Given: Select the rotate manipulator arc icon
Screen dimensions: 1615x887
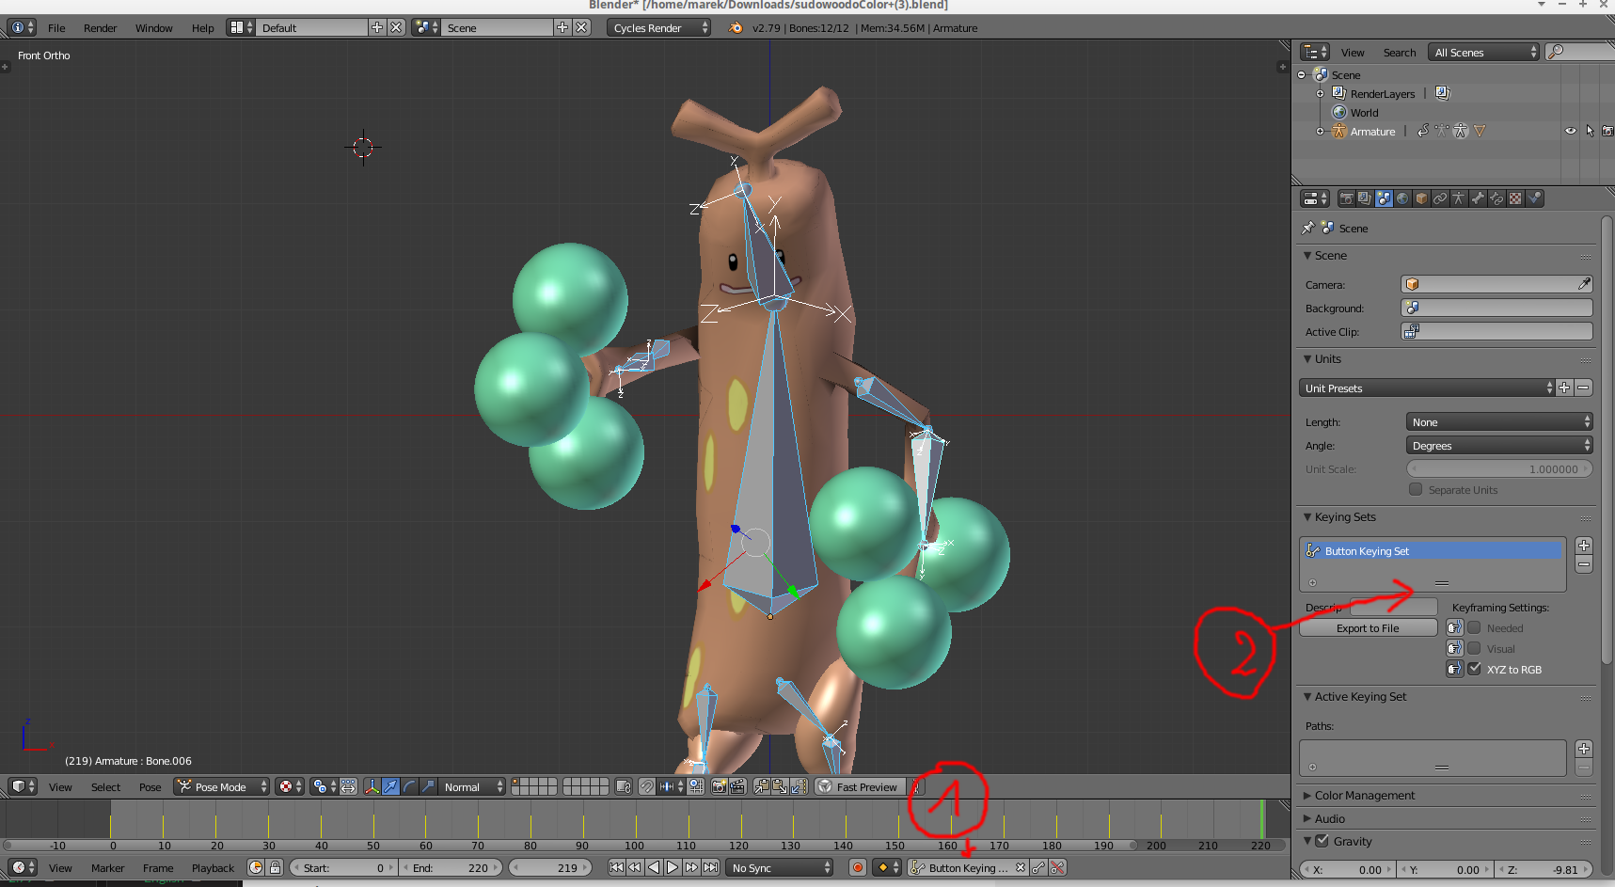Looking at the screenshot, I should [409, 786].
